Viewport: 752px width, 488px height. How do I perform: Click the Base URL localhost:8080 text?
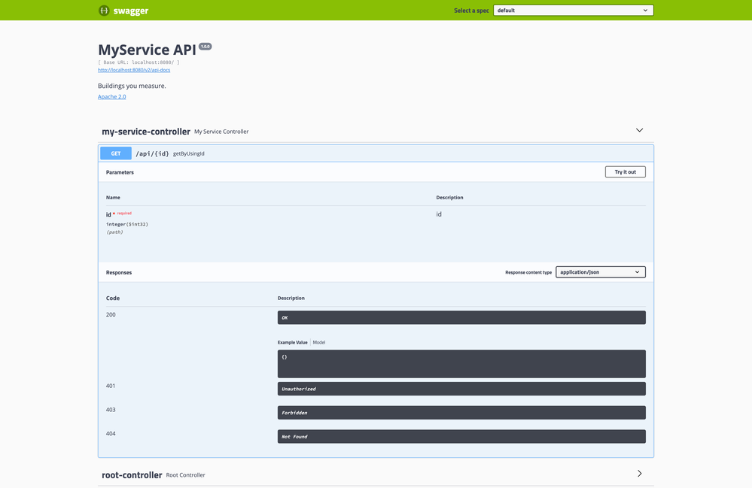[x=139, y=62]
